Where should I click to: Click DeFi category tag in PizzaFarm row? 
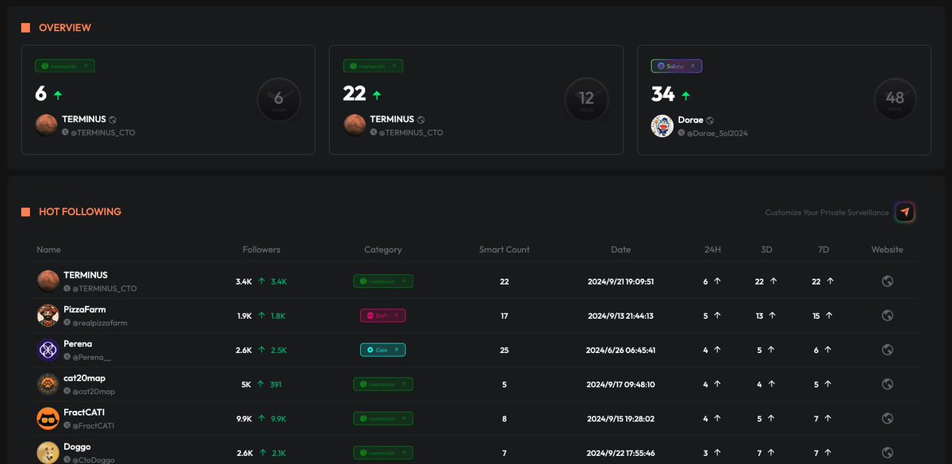pos(382,315)
